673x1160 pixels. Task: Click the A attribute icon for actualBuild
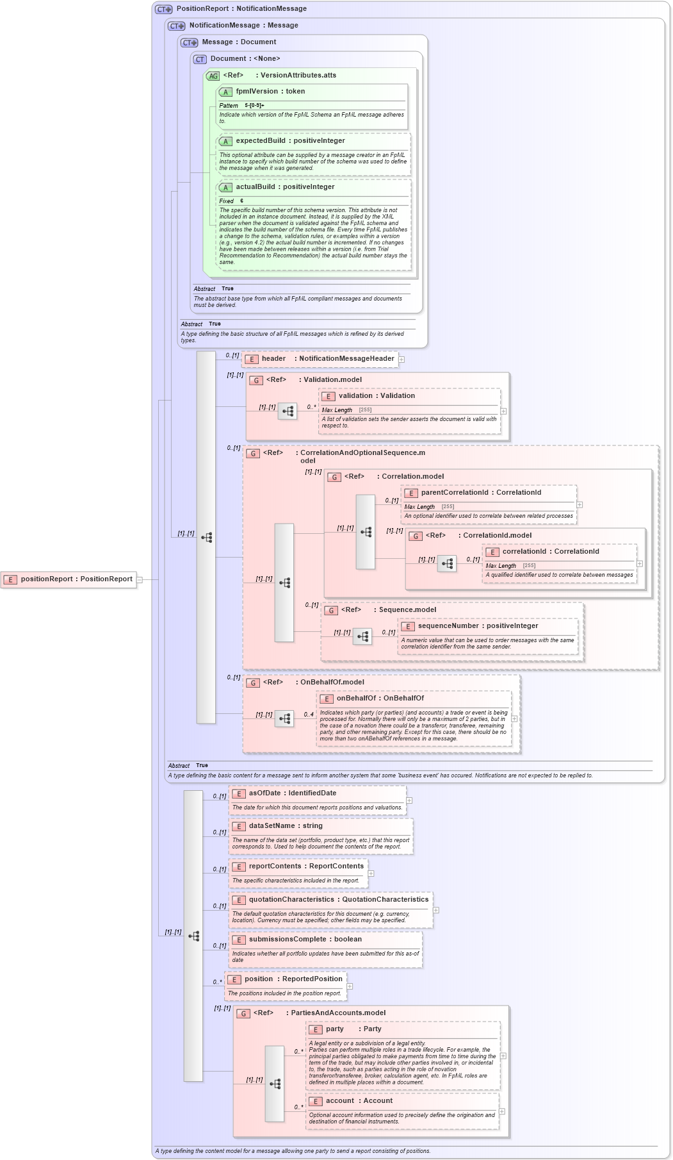(x=225, y=187)
